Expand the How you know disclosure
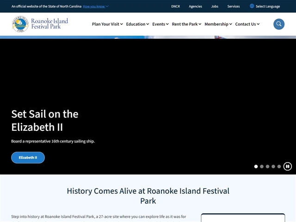296x222 pixels. click(x=96, y=6)
